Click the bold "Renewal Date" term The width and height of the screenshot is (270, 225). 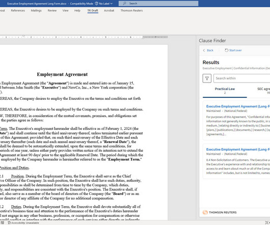pos(116,142)
